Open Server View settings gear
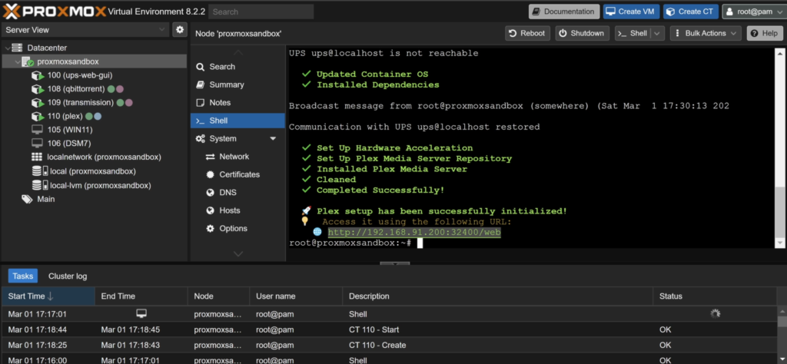The height and width of the screenshot is (364, 787). click(180, 30)
